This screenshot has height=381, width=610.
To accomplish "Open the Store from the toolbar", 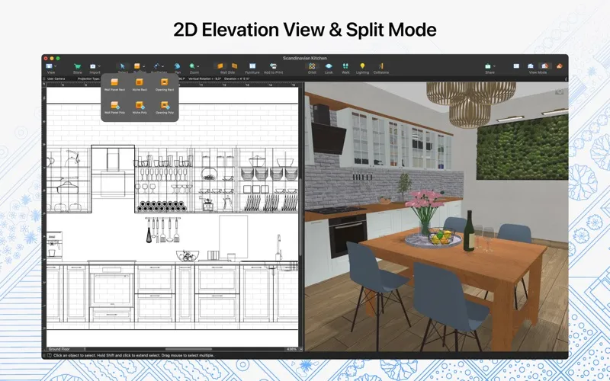I will [76, 68].
